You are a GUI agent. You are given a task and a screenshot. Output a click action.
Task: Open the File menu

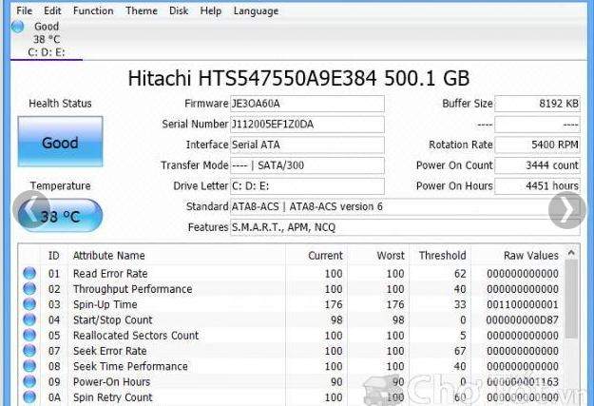pyautogui.click(x=25, y=10)
